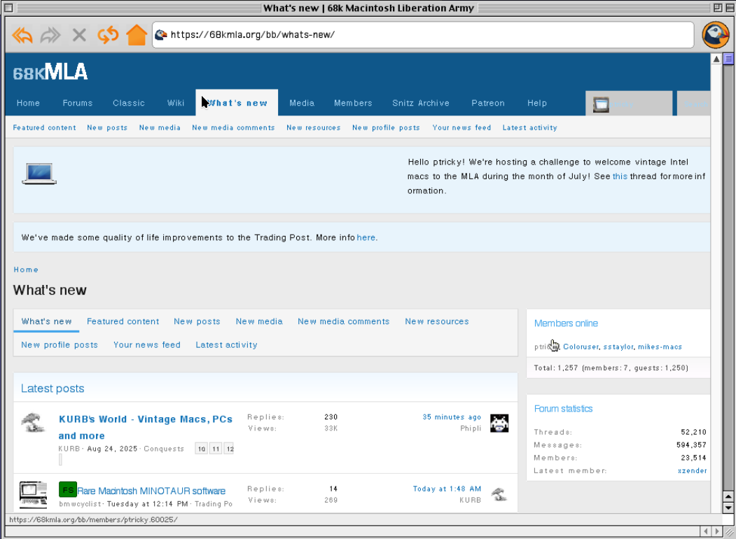This screenshot has height=539, width=736.
Task: Select Featured content tab in content panel
Action: 123,321
